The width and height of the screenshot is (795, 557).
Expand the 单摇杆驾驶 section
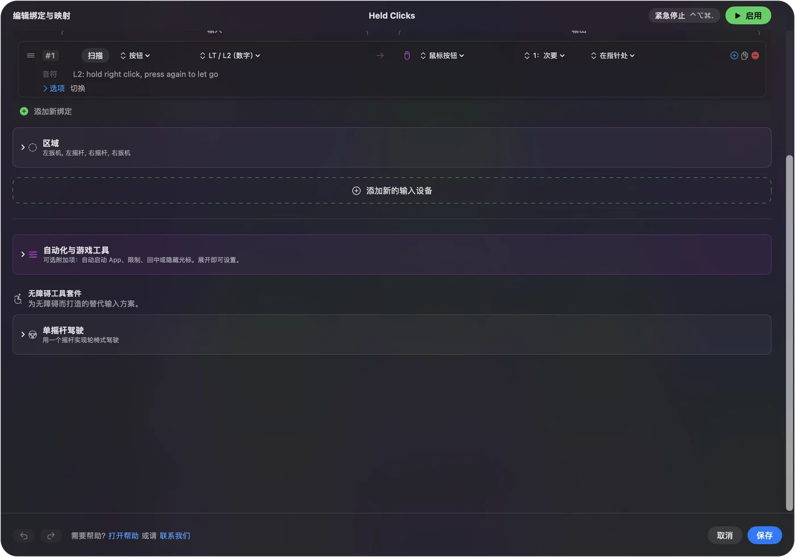click(23, 334)
